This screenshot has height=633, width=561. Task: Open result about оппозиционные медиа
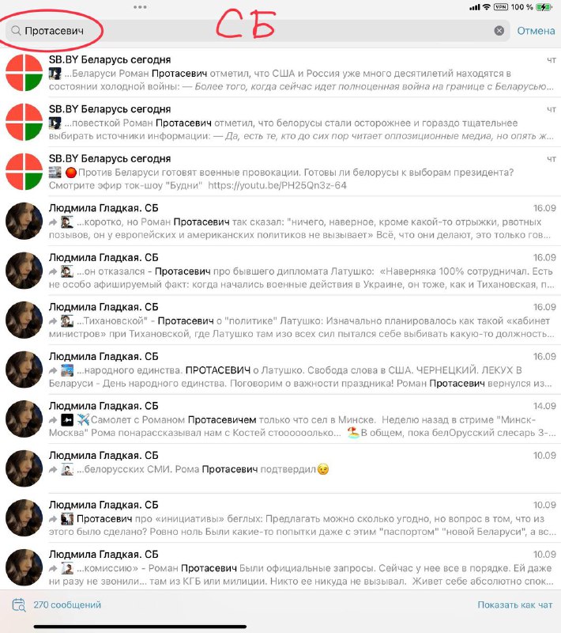282,123
